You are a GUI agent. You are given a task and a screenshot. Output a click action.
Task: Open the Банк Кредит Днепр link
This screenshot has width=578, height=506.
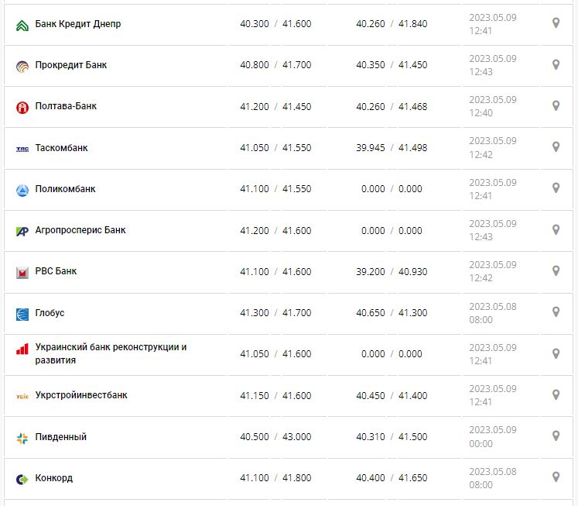(x=78, y=24)
